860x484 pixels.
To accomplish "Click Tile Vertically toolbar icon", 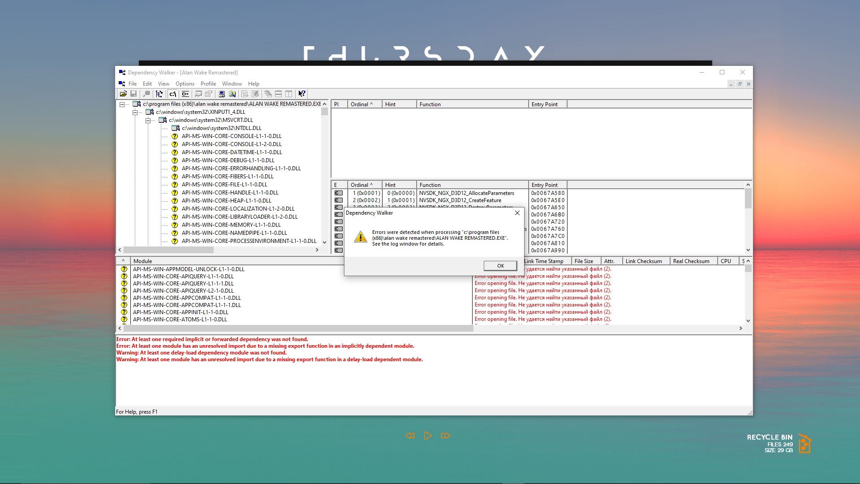I will coord(289,94).
